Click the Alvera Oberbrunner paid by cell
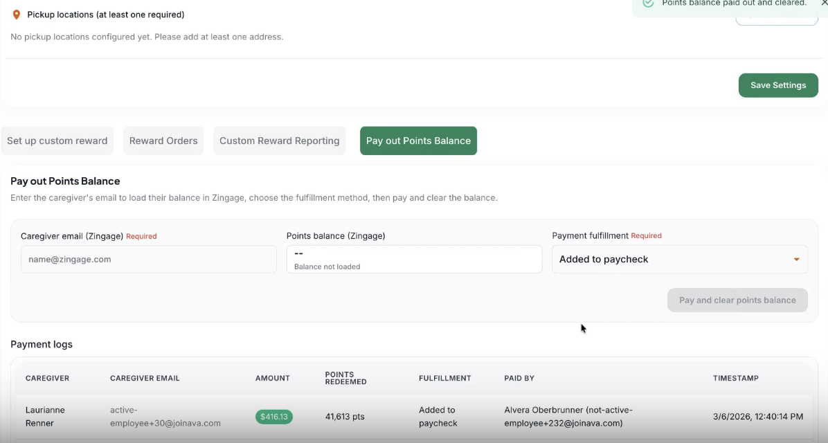Viewport: 828px width, 443px height. point(568,417)
